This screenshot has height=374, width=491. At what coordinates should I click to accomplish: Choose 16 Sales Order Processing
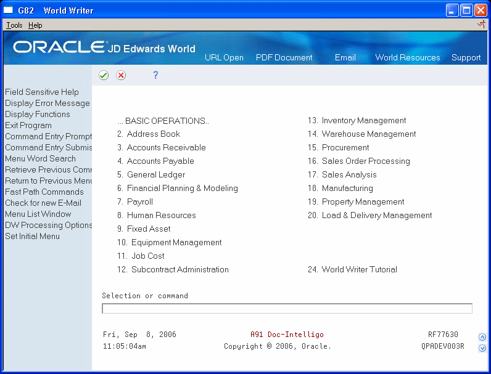tap(358, 161)
